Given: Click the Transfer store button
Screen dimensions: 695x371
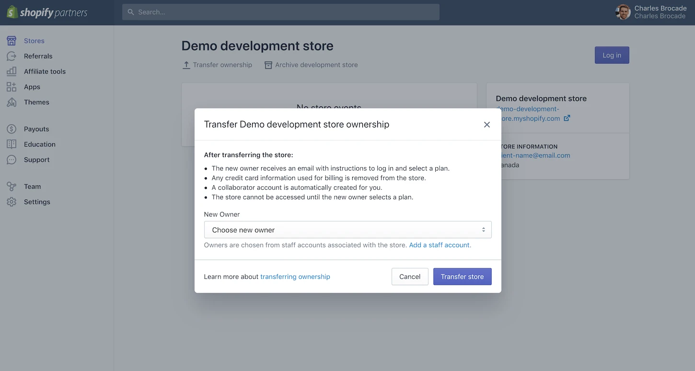Looking at the screenshot, I should click(x=463, y=277).
